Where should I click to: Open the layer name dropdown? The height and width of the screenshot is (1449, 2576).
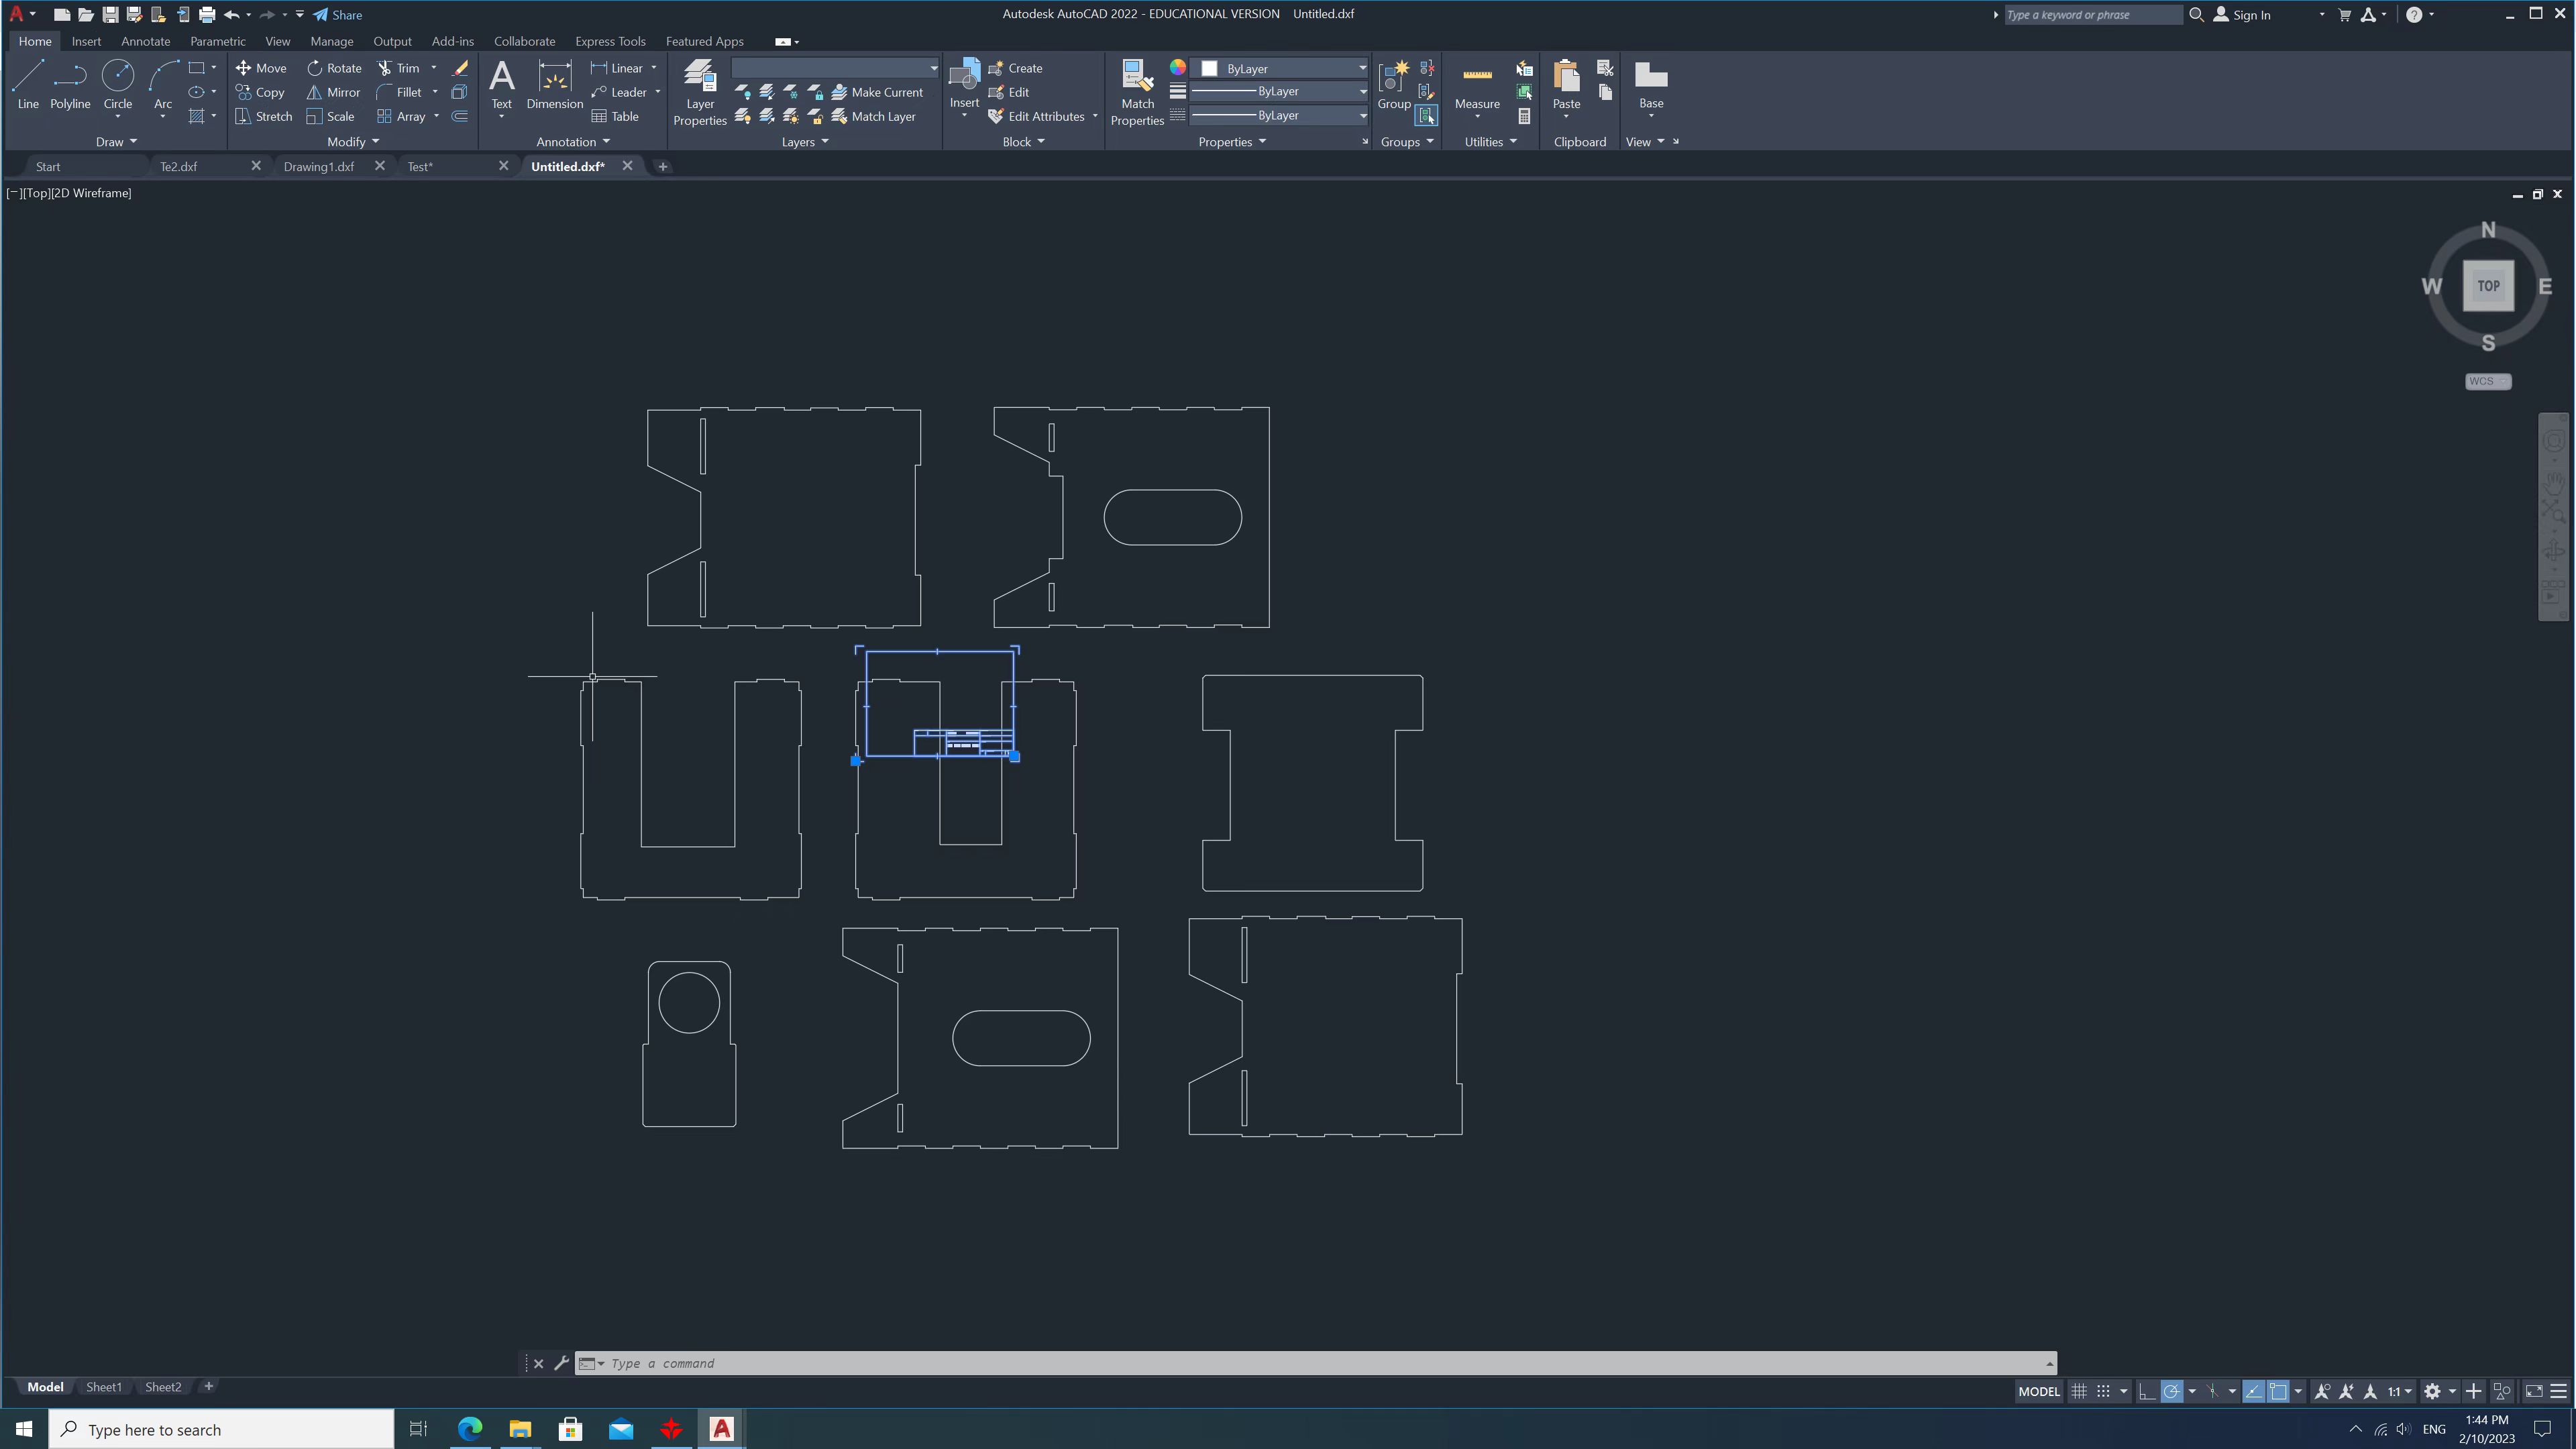click(835, 68)
